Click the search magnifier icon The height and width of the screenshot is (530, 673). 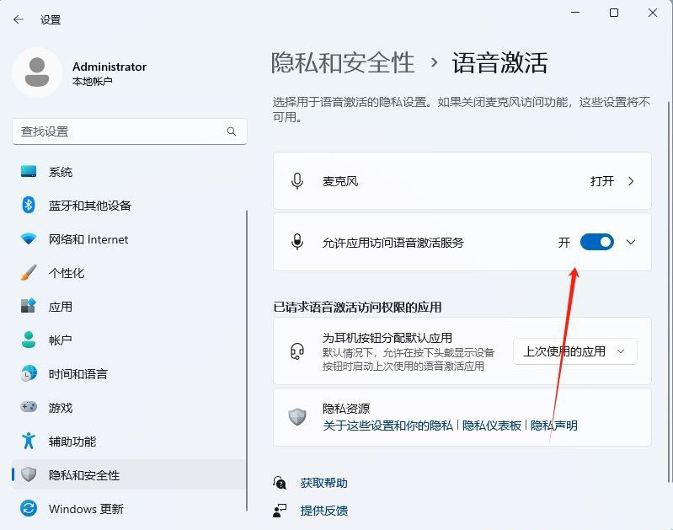pyautogui.click(x=232, y=131)
